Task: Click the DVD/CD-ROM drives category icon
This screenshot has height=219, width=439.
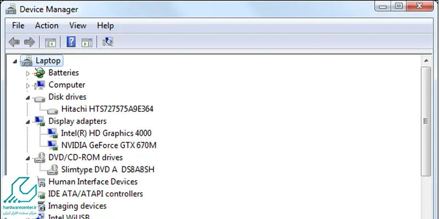Action: point(40,158)
